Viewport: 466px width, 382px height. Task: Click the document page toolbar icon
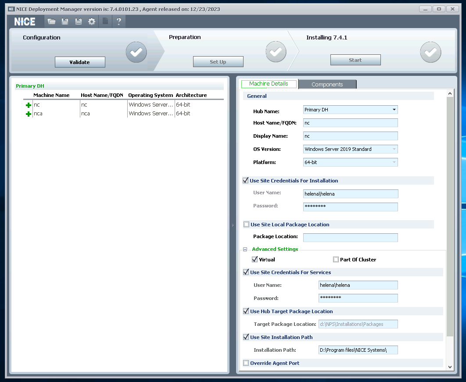[105, 21]
